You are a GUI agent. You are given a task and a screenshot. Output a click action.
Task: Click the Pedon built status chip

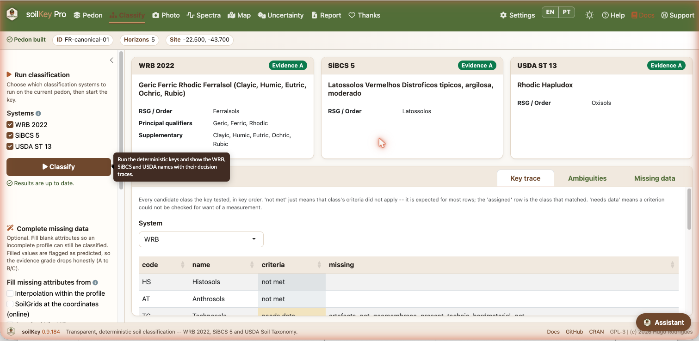tap(26, 40)
